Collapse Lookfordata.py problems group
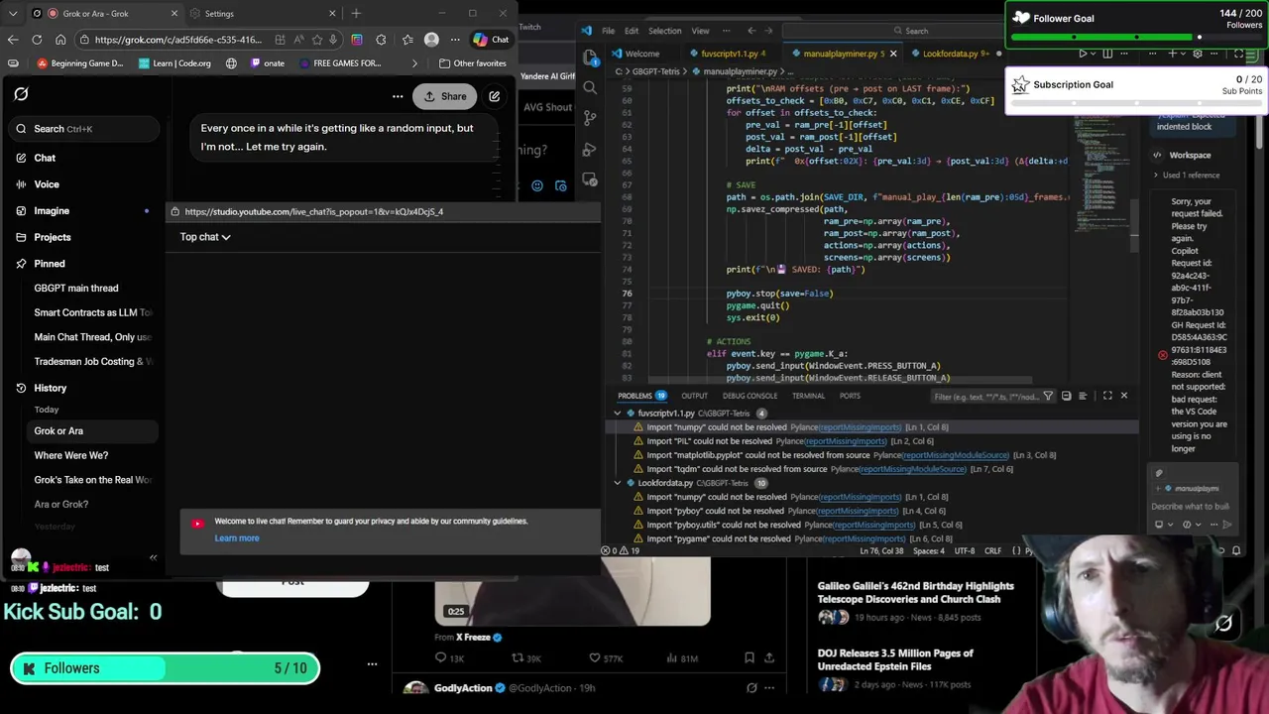Viewport: 1269px width, 714px height. coord(618,483)
